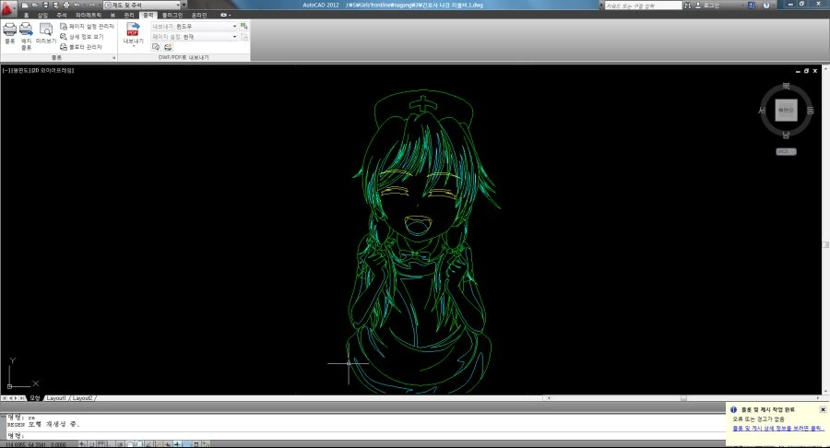Viewport: 830px width, 448px height.
Task: Select the Layout1 tab
Action: pyautogui.click(x=56, y=397)
